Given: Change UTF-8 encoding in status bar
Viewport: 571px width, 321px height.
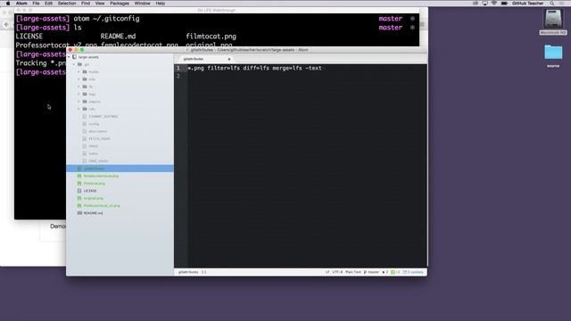Looking at the screenshot, I should click(337, 272).
